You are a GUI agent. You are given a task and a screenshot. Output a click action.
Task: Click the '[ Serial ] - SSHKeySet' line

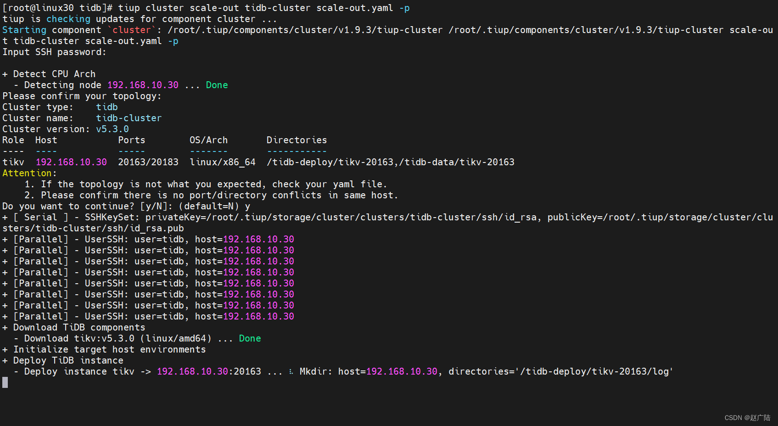point(388,223)
